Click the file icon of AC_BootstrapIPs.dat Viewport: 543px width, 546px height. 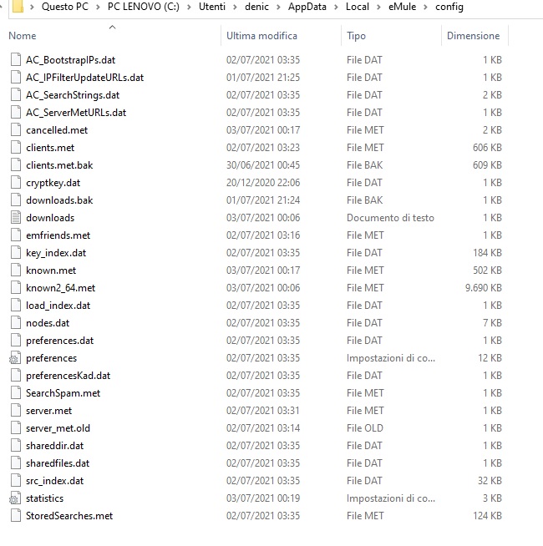16,59
